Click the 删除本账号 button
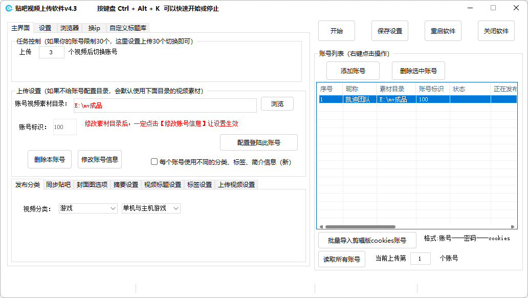528x298 pixels. [50, 159]
